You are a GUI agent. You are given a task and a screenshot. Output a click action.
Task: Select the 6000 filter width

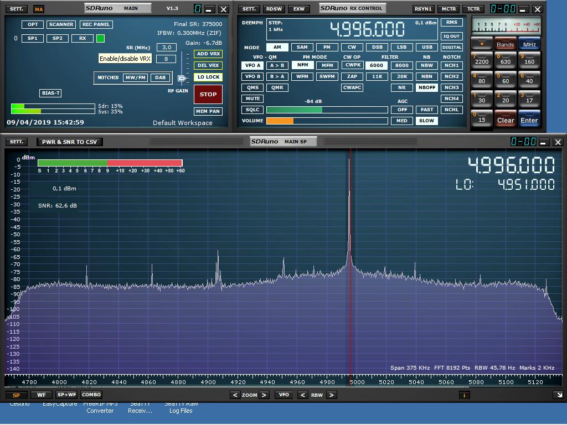[x=377, y=65]
